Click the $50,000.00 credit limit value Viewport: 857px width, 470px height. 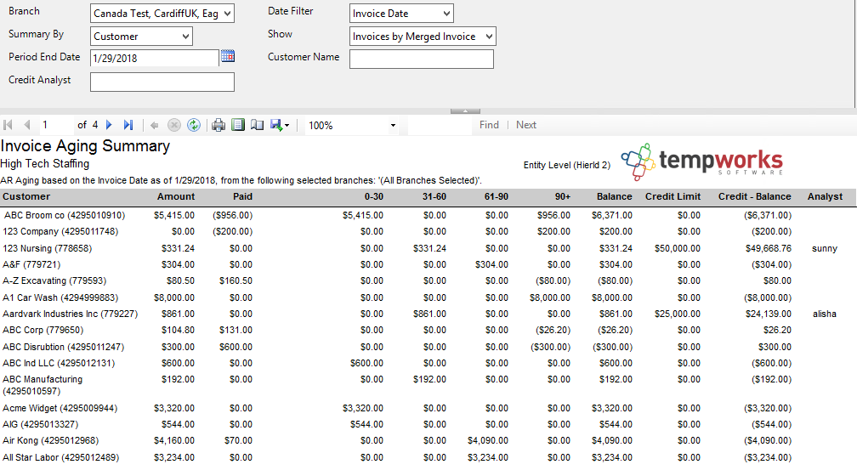point(677,249)
